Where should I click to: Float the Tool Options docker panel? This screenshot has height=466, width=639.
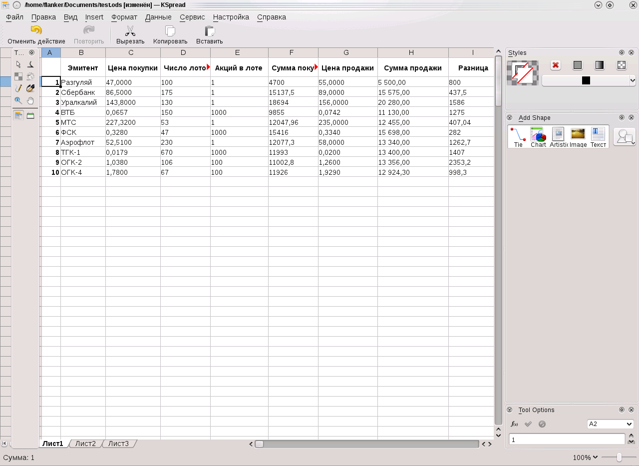[x=622, y=410]
